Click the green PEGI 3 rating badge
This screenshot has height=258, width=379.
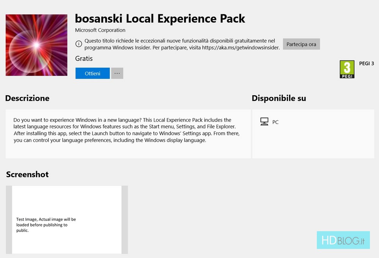(x=347, y=69)
